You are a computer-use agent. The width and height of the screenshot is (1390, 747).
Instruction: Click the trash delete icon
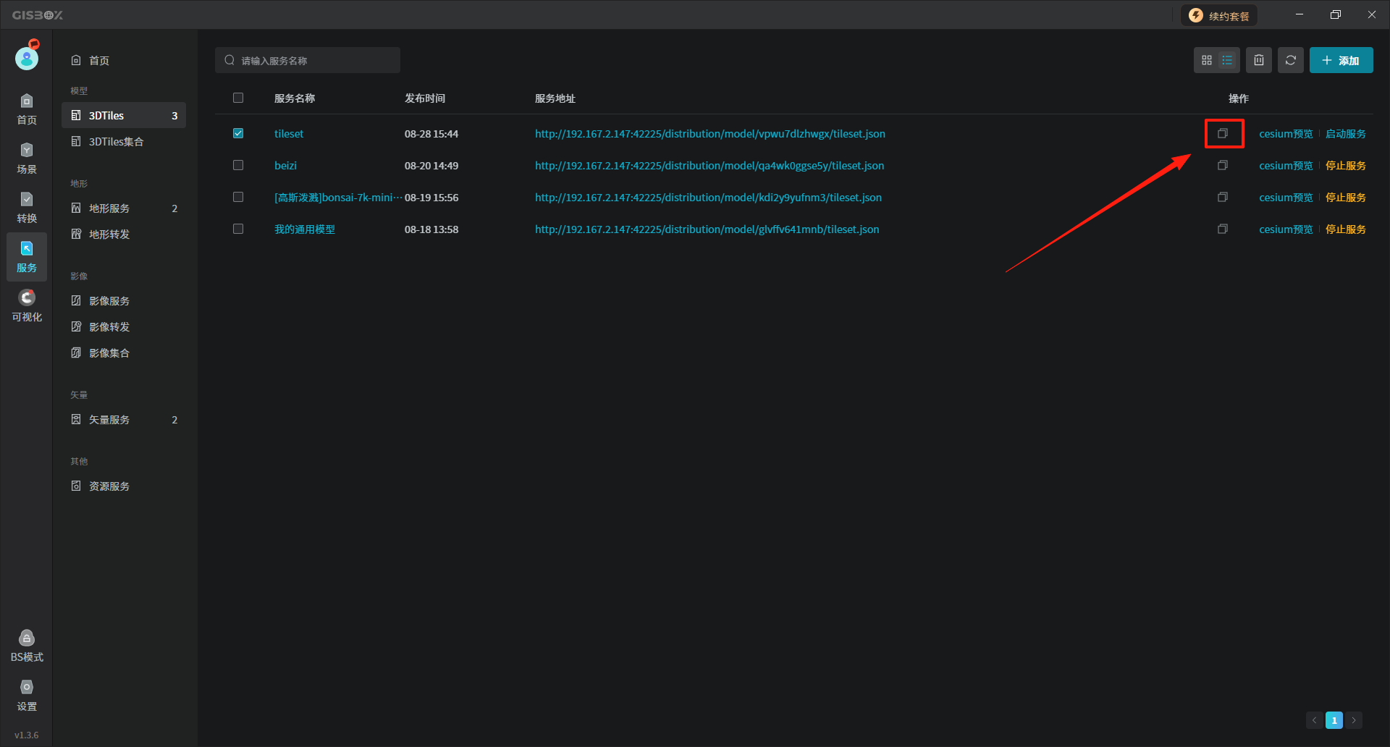(x=1259, y=60)
